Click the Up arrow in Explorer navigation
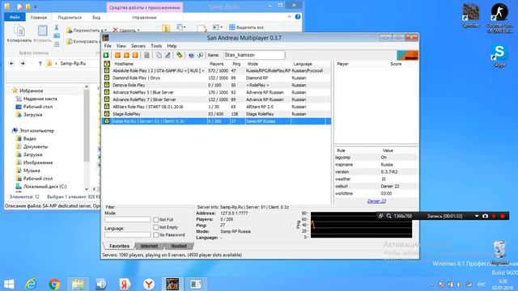 coord(40,63)
